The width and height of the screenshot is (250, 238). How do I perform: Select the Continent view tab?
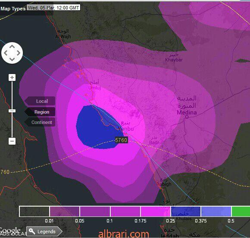(40, 122)
